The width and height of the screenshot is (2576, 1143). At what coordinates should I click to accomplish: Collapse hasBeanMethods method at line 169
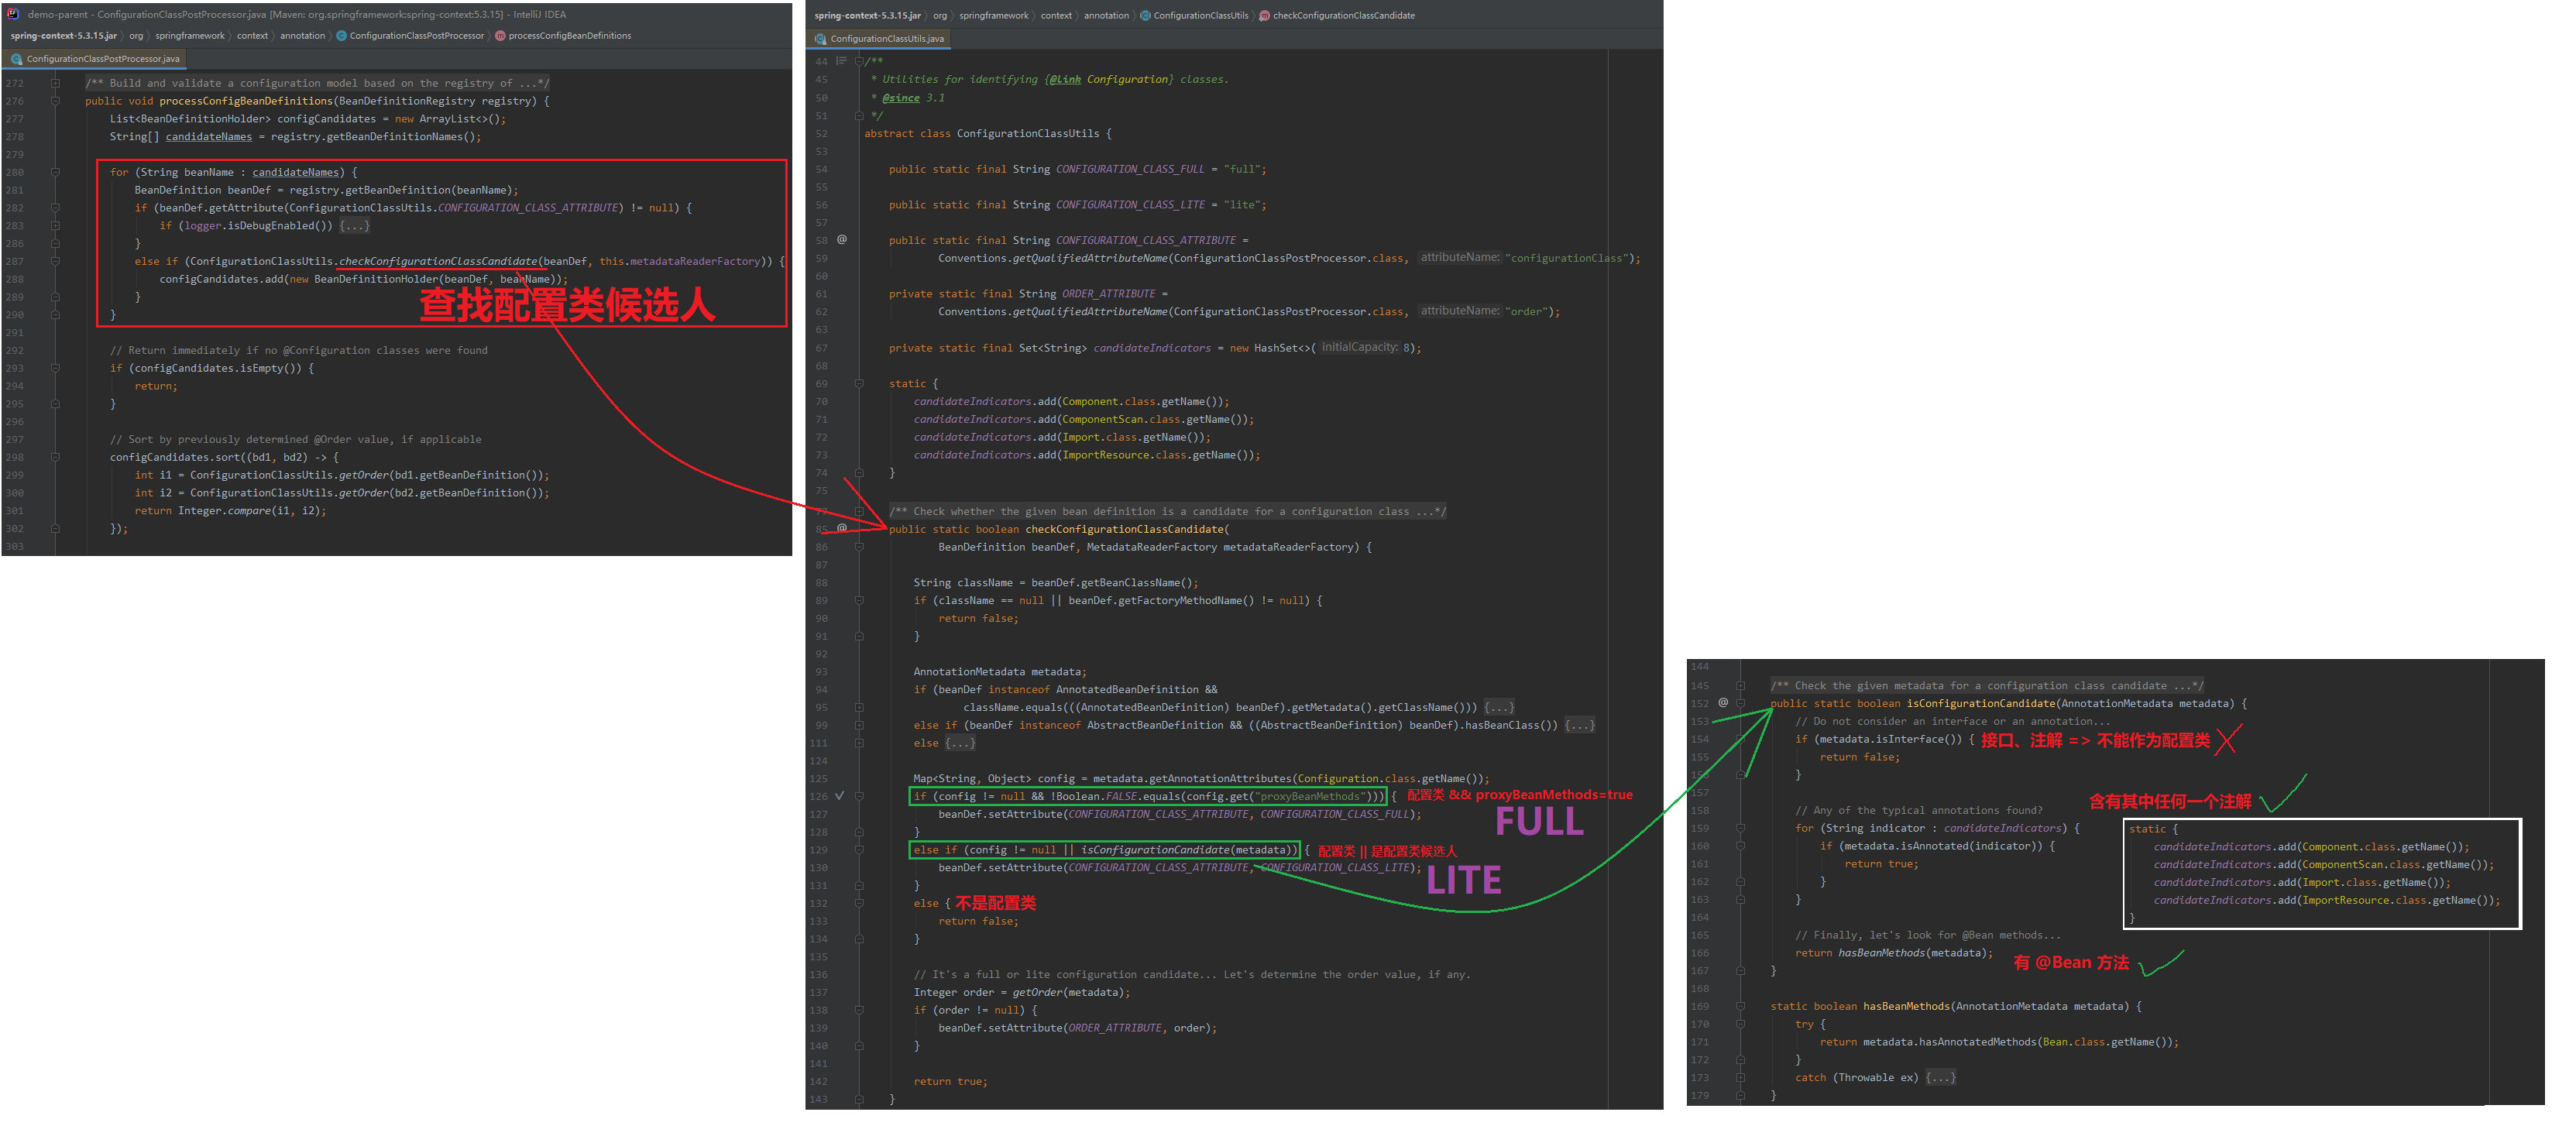click(x=1740, y=1006)
